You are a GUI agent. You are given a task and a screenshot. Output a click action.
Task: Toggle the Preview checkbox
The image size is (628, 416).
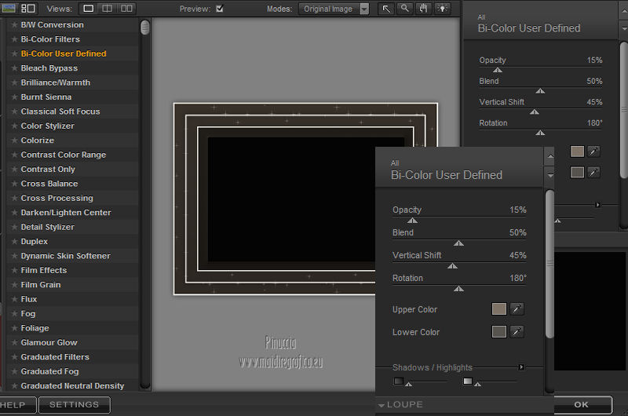(219, 9)
